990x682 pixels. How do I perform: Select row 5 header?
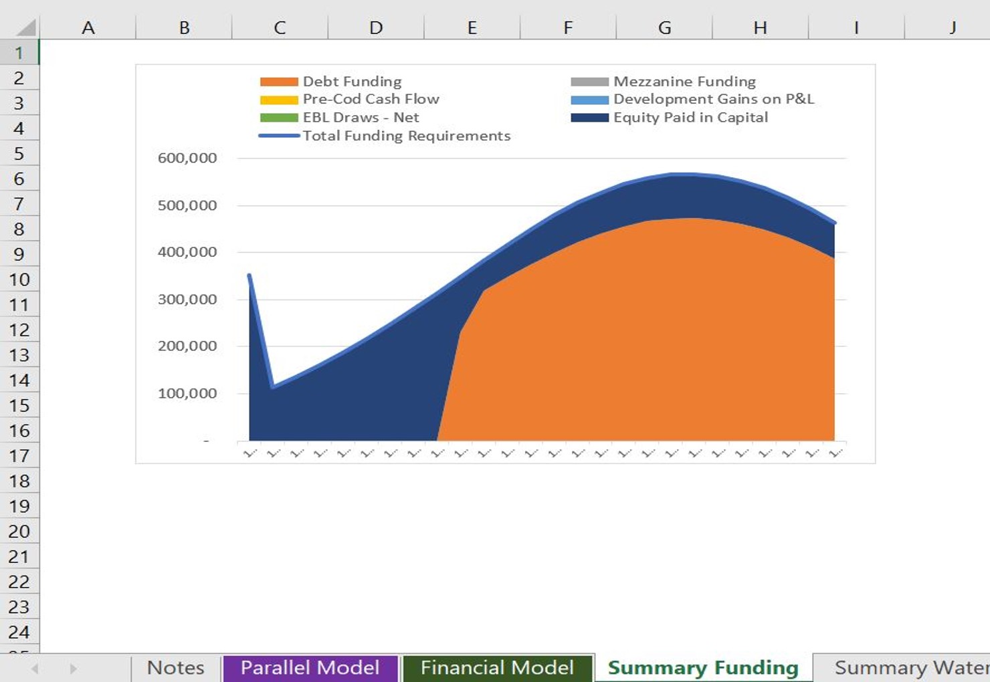click(x=19, y=153)
